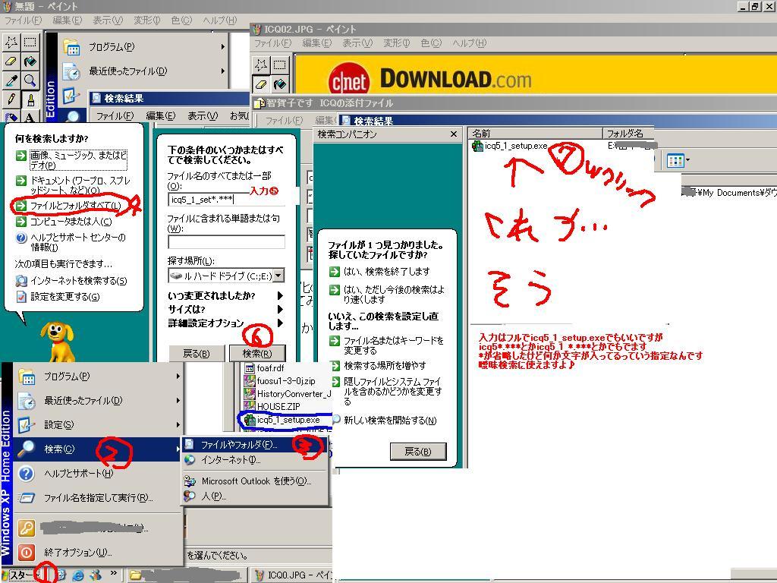The image size is (777, 583).
Task: Choose Microsoft Outlook を使う(O)... entry
Action: [255, 481]
